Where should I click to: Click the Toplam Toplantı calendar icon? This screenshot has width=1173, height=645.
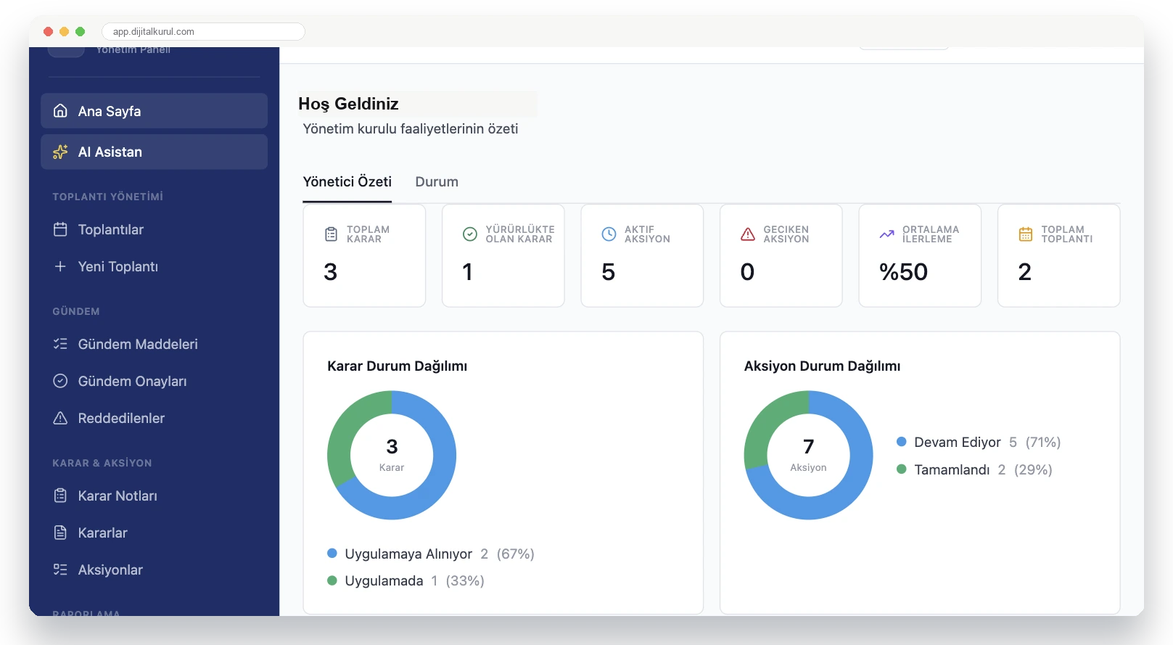click(x=1026, y=234)
